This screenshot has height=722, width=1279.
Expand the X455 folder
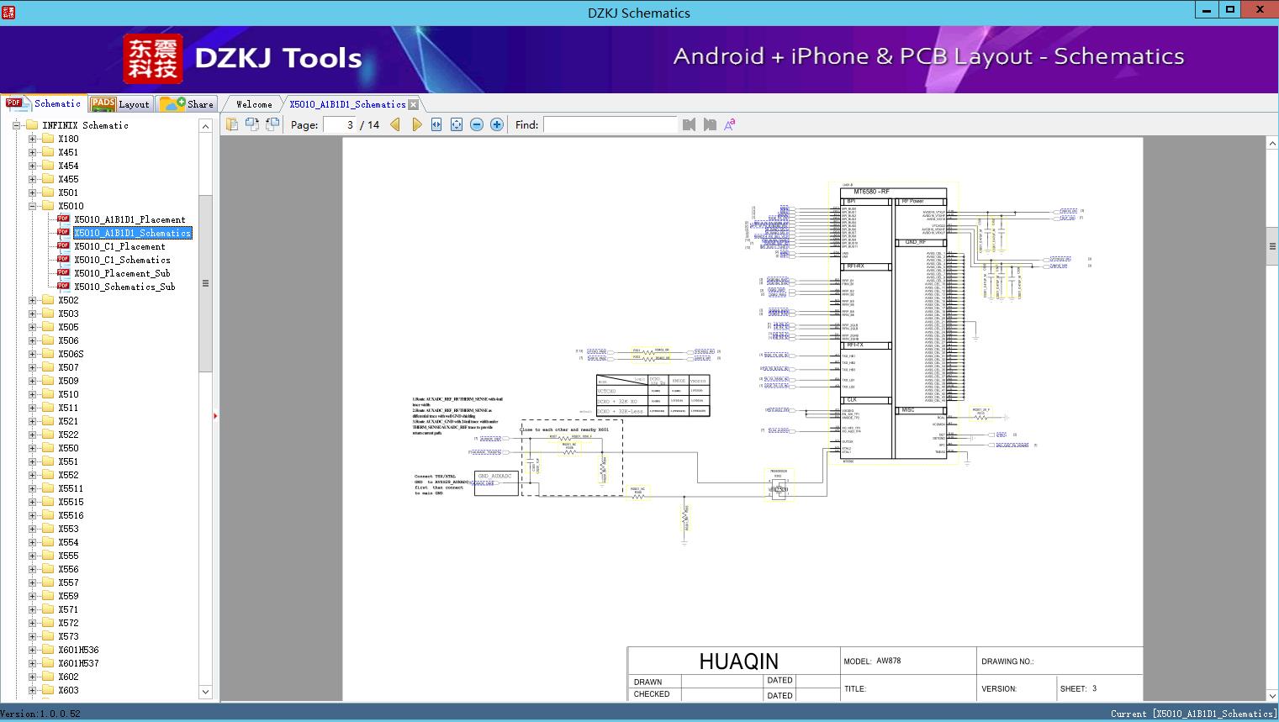point(32,179)
